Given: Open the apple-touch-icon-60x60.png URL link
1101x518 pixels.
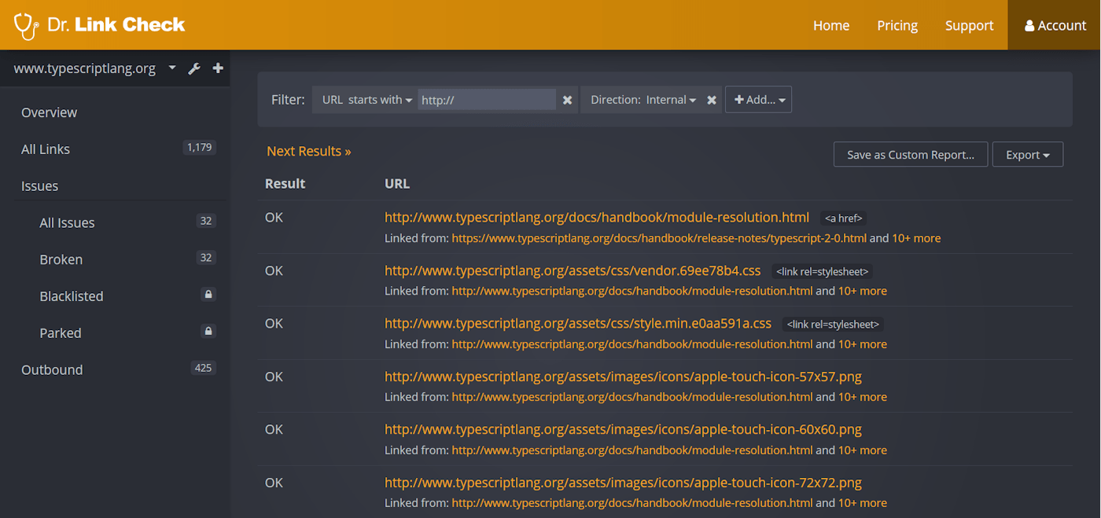Looking at the screenshot, I should click(623, 429).
